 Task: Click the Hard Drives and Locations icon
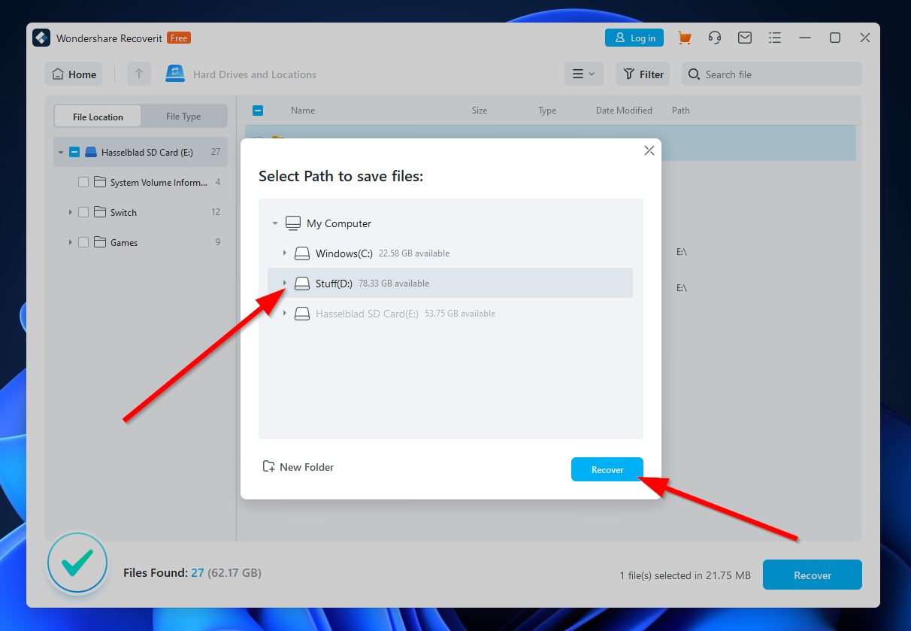(x=175, y=73)
